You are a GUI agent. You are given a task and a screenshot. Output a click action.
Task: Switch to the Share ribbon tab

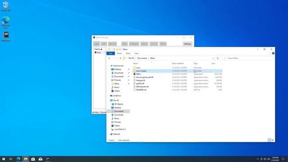pos(128,53)
